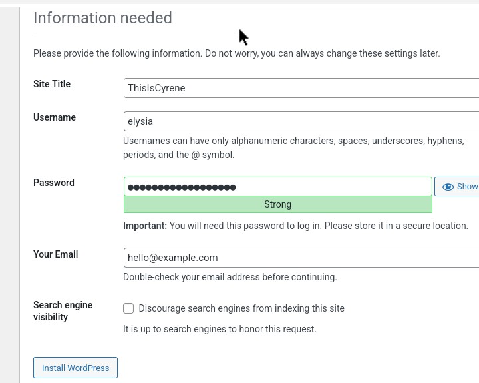The width and height of the screenshot is (479, 383).
Task: Click the Password label
Action: [54, 183]
